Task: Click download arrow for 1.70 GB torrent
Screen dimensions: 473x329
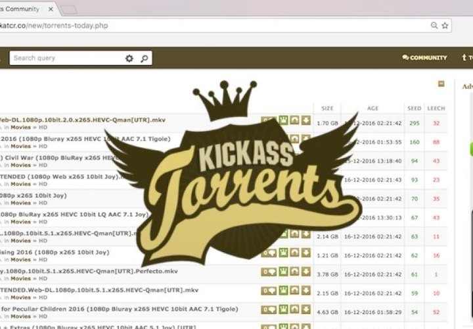Action: (x=306, y=120)
